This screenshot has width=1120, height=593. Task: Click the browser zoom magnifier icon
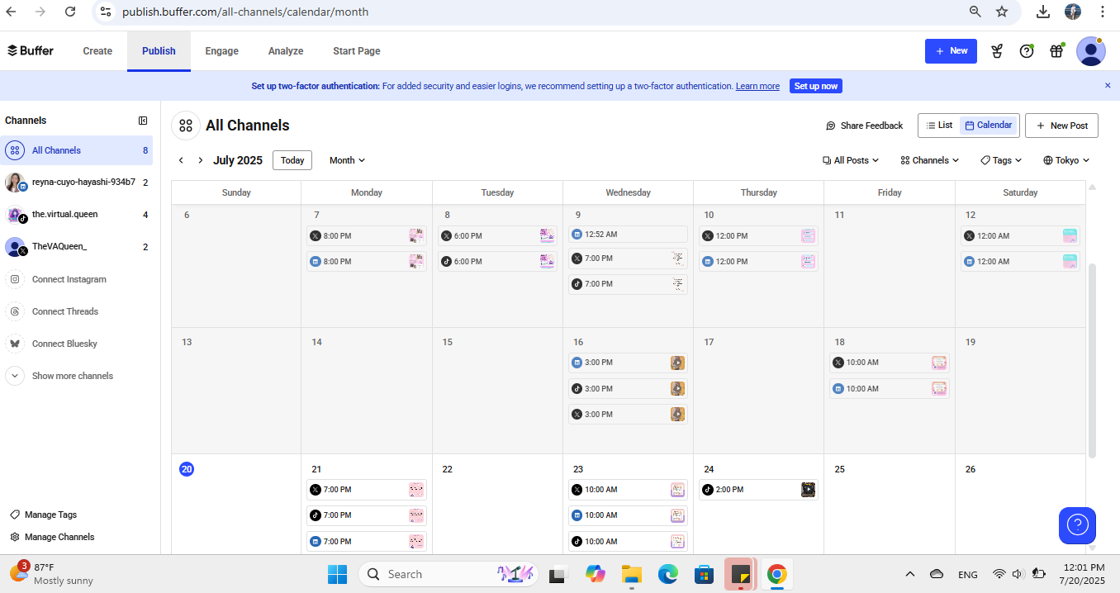click(x=975, y=12)
